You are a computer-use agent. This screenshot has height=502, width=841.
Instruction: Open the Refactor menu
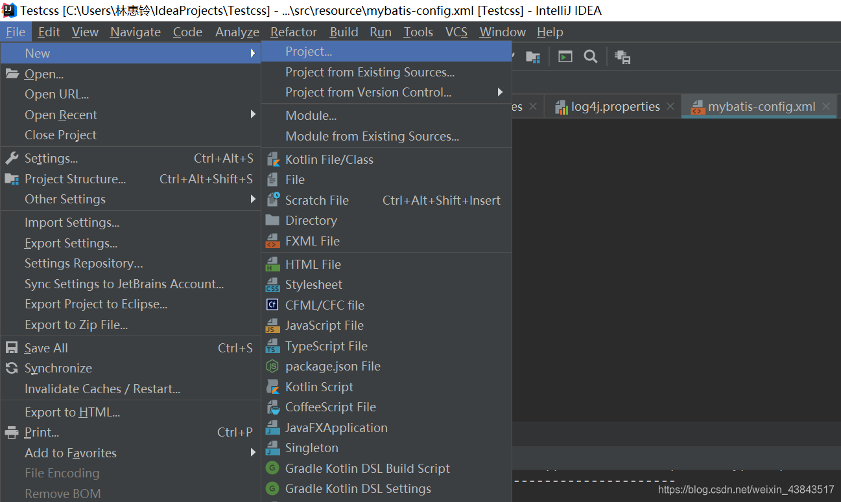click(294, 32)
